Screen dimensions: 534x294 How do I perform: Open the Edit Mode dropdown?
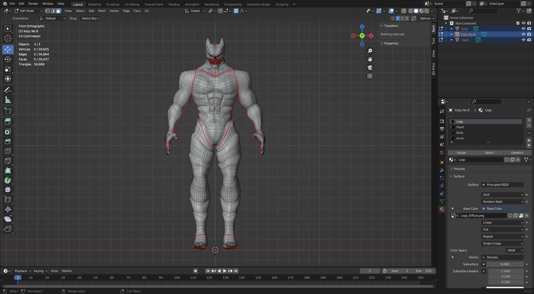[28, 11]
